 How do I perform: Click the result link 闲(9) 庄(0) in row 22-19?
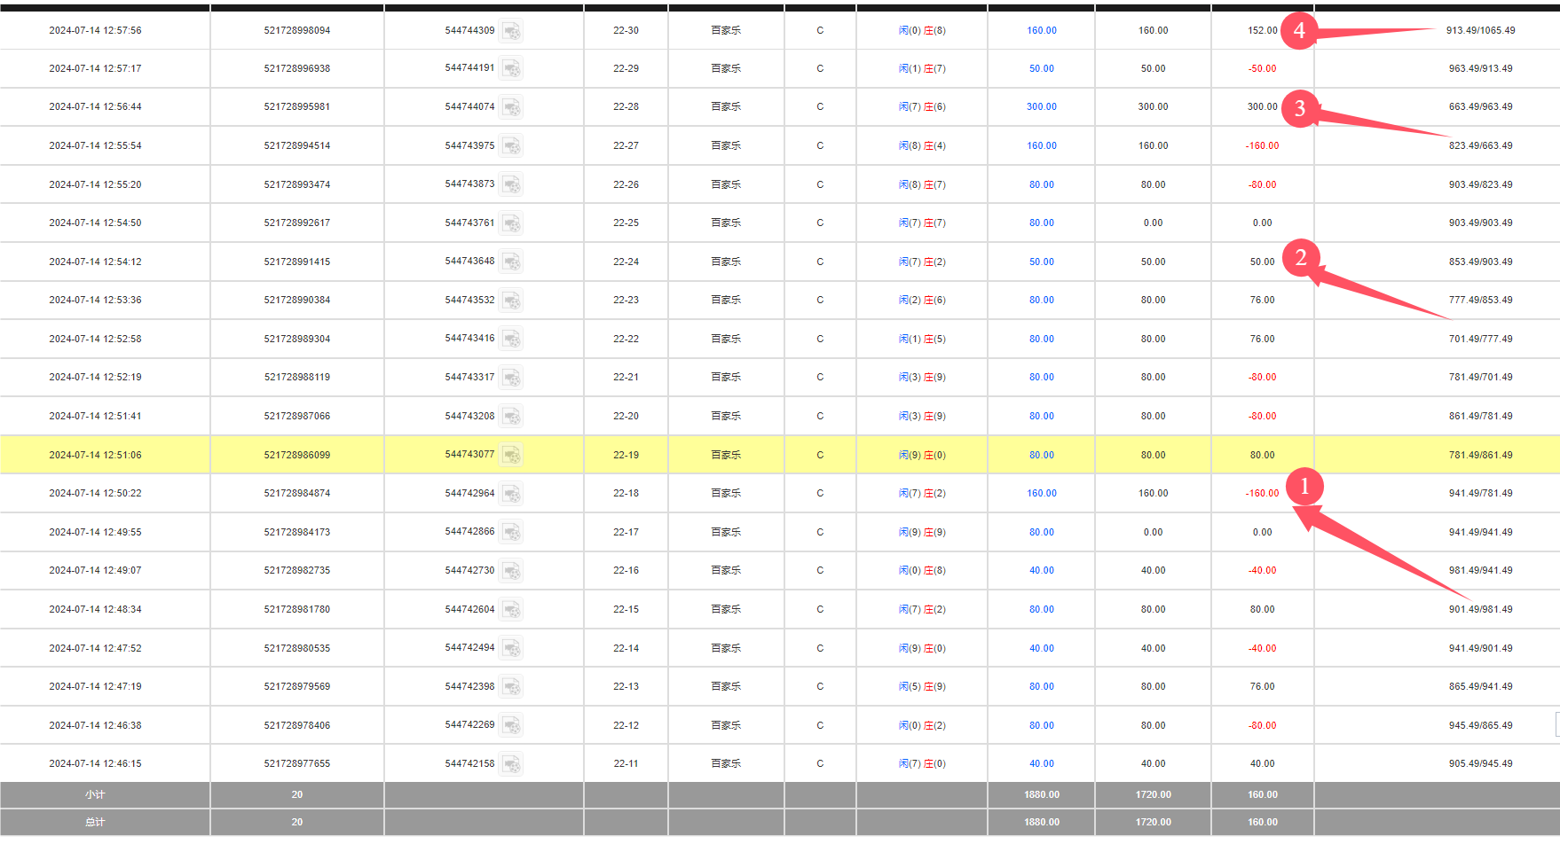click(x=921, y=455)
